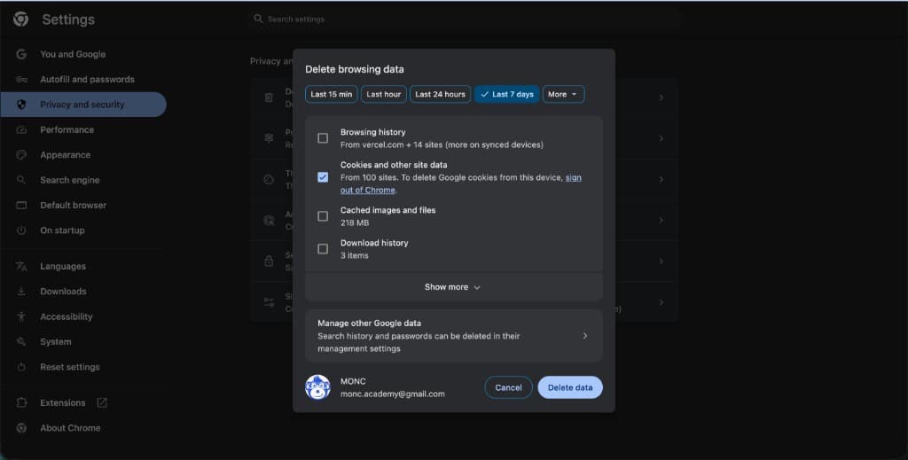Select the Last 24 hours time range
908x460 pixels.
click(x=440, y=94)
